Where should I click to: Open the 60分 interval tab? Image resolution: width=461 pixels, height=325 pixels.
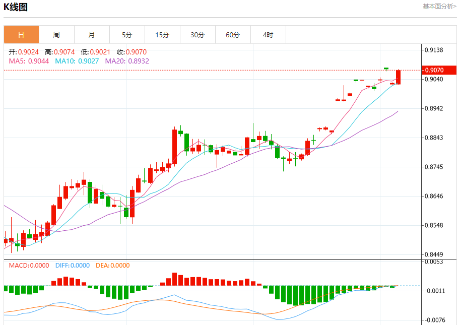[x=233, y=35]
